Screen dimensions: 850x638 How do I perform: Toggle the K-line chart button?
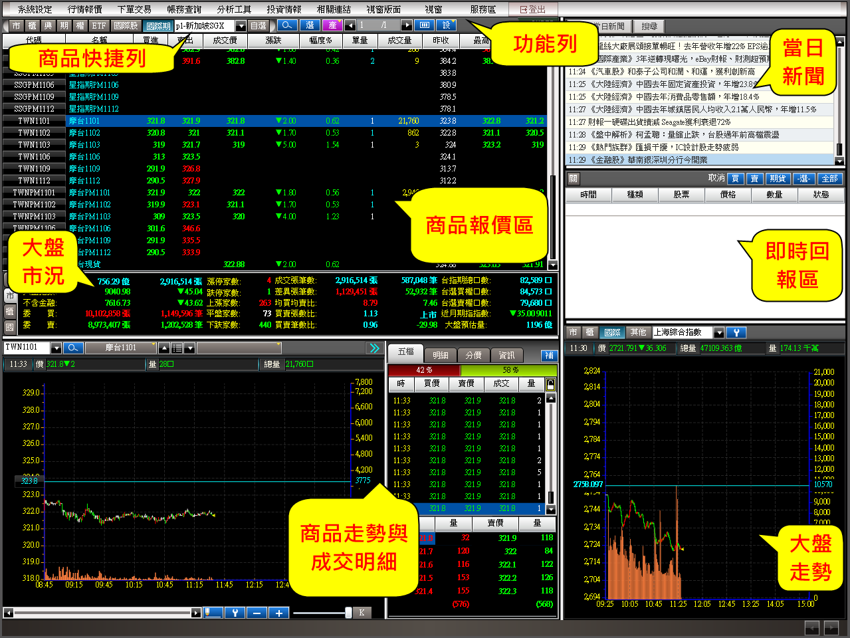[362, 613]
